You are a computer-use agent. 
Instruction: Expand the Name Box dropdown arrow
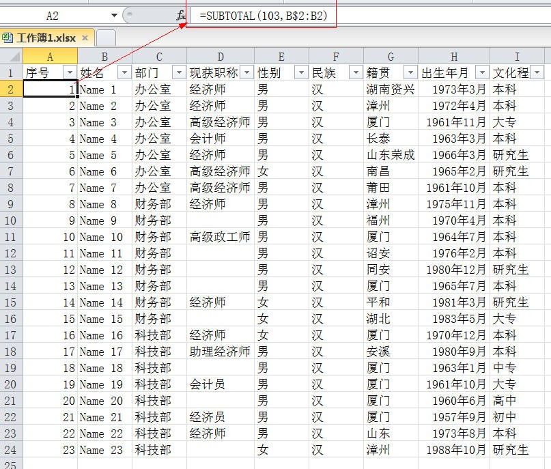point(114,15)
